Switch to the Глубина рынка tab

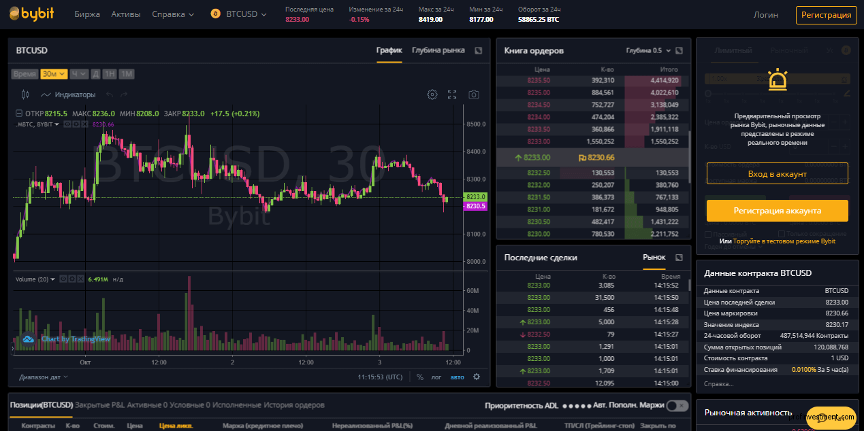438,50
